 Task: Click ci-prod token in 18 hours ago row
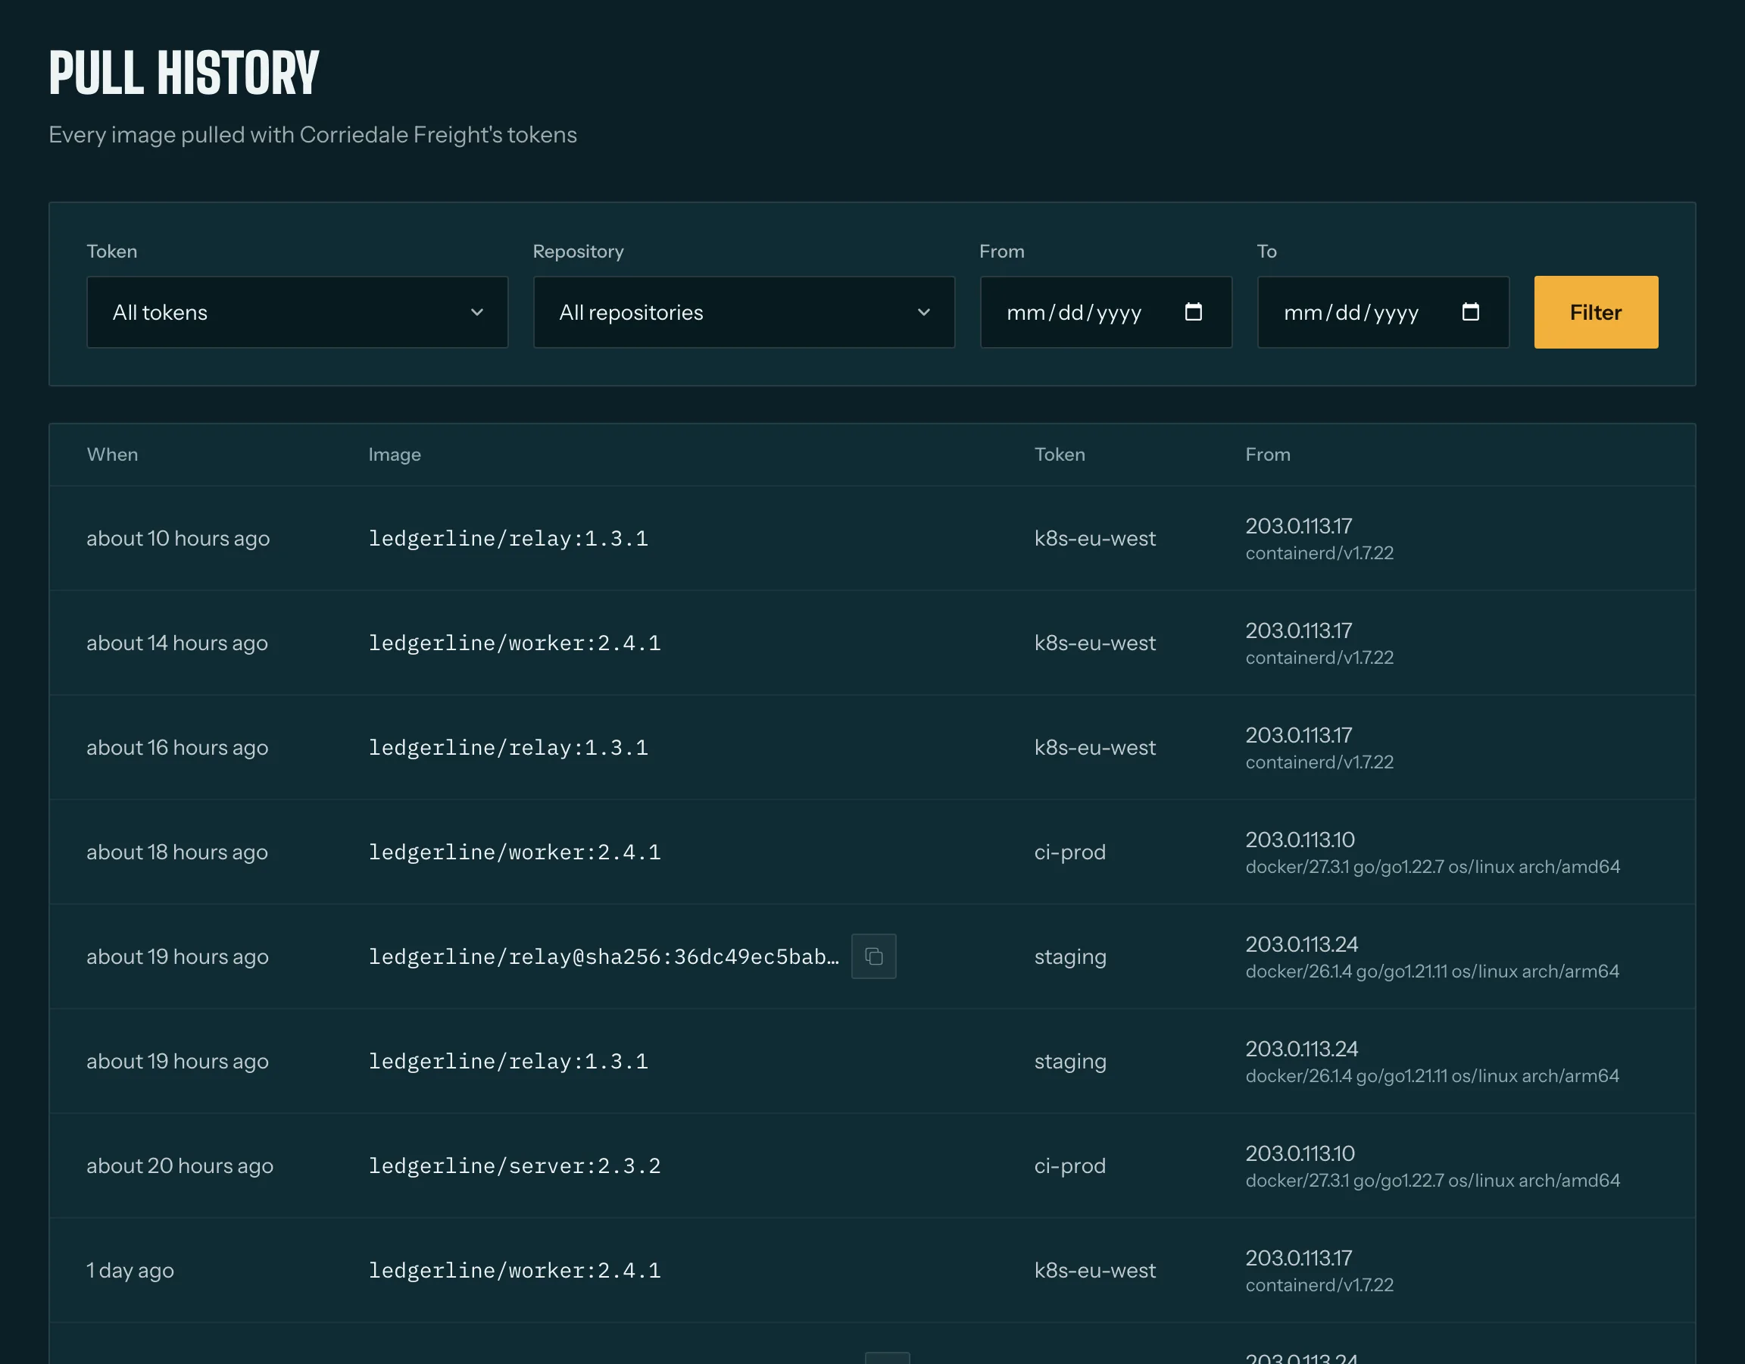[1070, 852]
